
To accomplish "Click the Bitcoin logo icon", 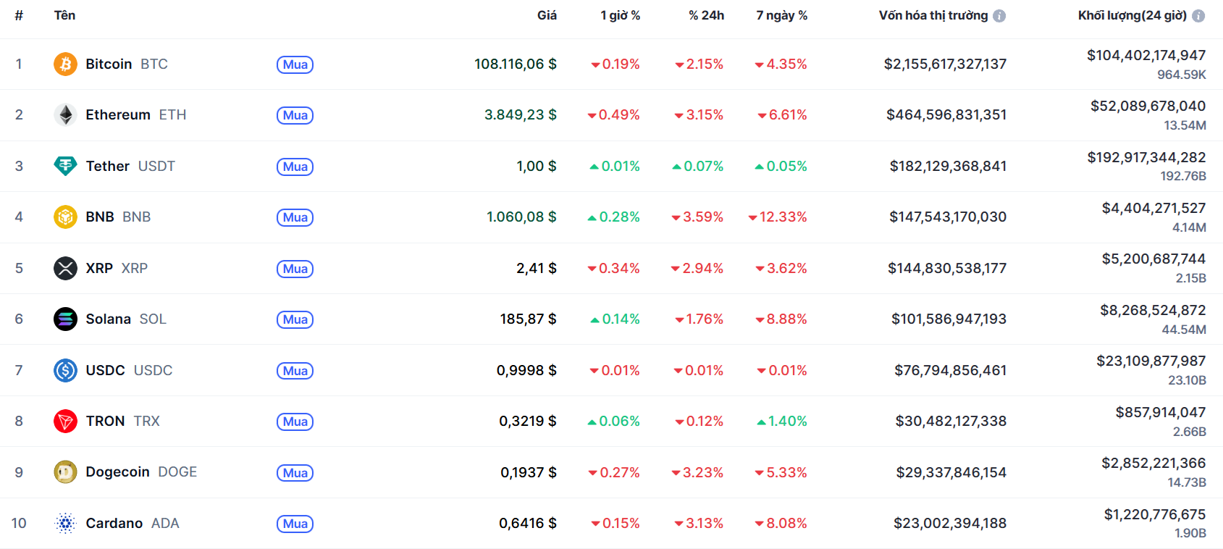I will [65, 64].
